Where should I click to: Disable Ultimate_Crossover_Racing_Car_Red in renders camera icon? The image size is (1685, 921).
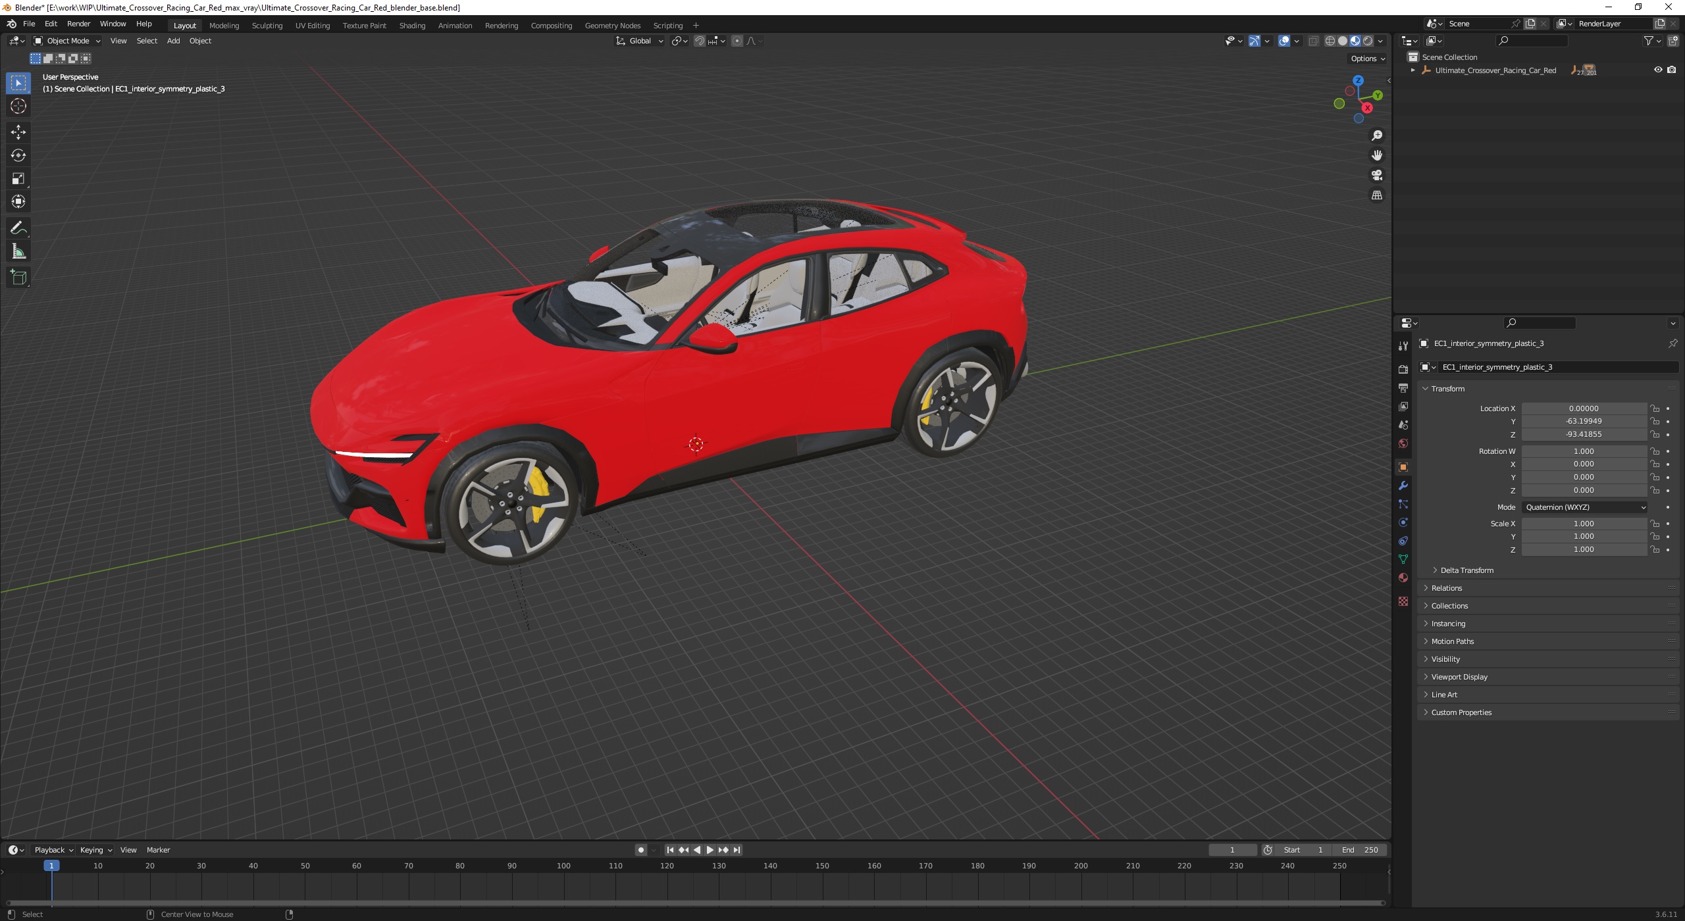(1671, 70)
